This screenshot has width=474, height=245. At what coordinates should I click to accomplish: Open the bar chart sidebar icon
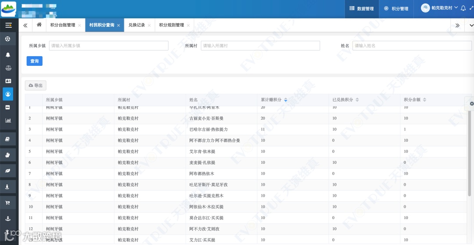[x=8, y=120]
